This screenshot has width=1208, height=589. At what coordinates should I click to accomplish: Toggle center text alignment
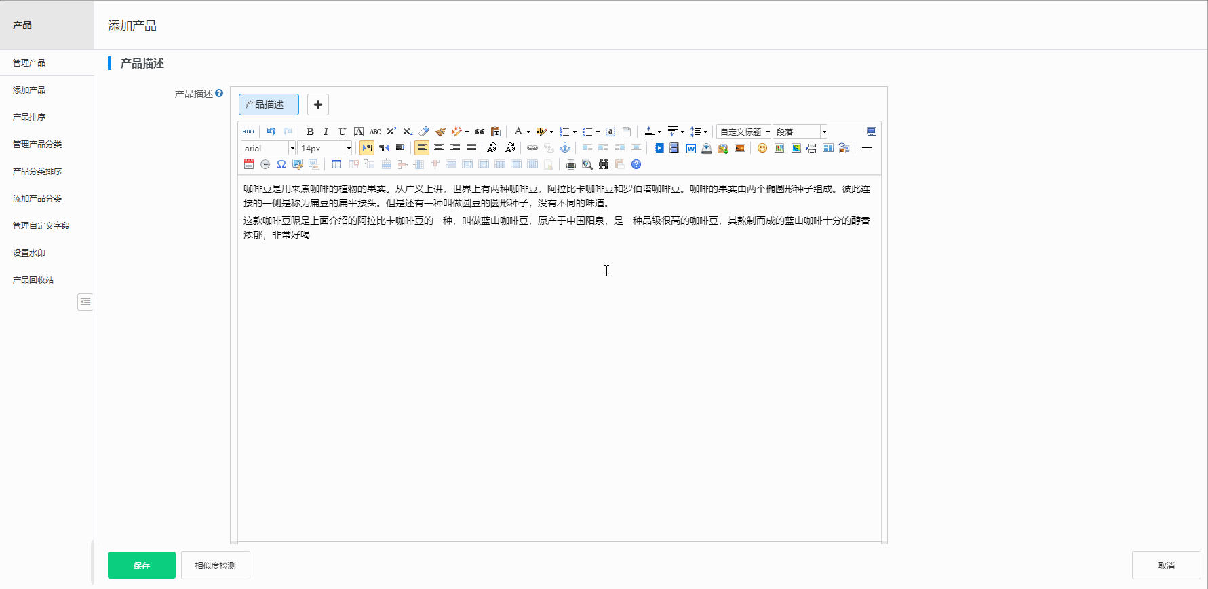(439, 148)
